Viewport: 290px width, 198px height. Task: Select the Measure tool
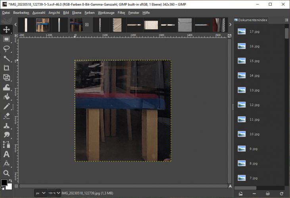[x=6, y=164]
